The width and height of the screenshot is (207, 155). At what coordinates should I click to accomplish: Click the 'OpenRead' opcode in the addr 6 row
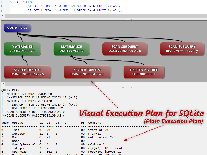click(x=19, y=152)
